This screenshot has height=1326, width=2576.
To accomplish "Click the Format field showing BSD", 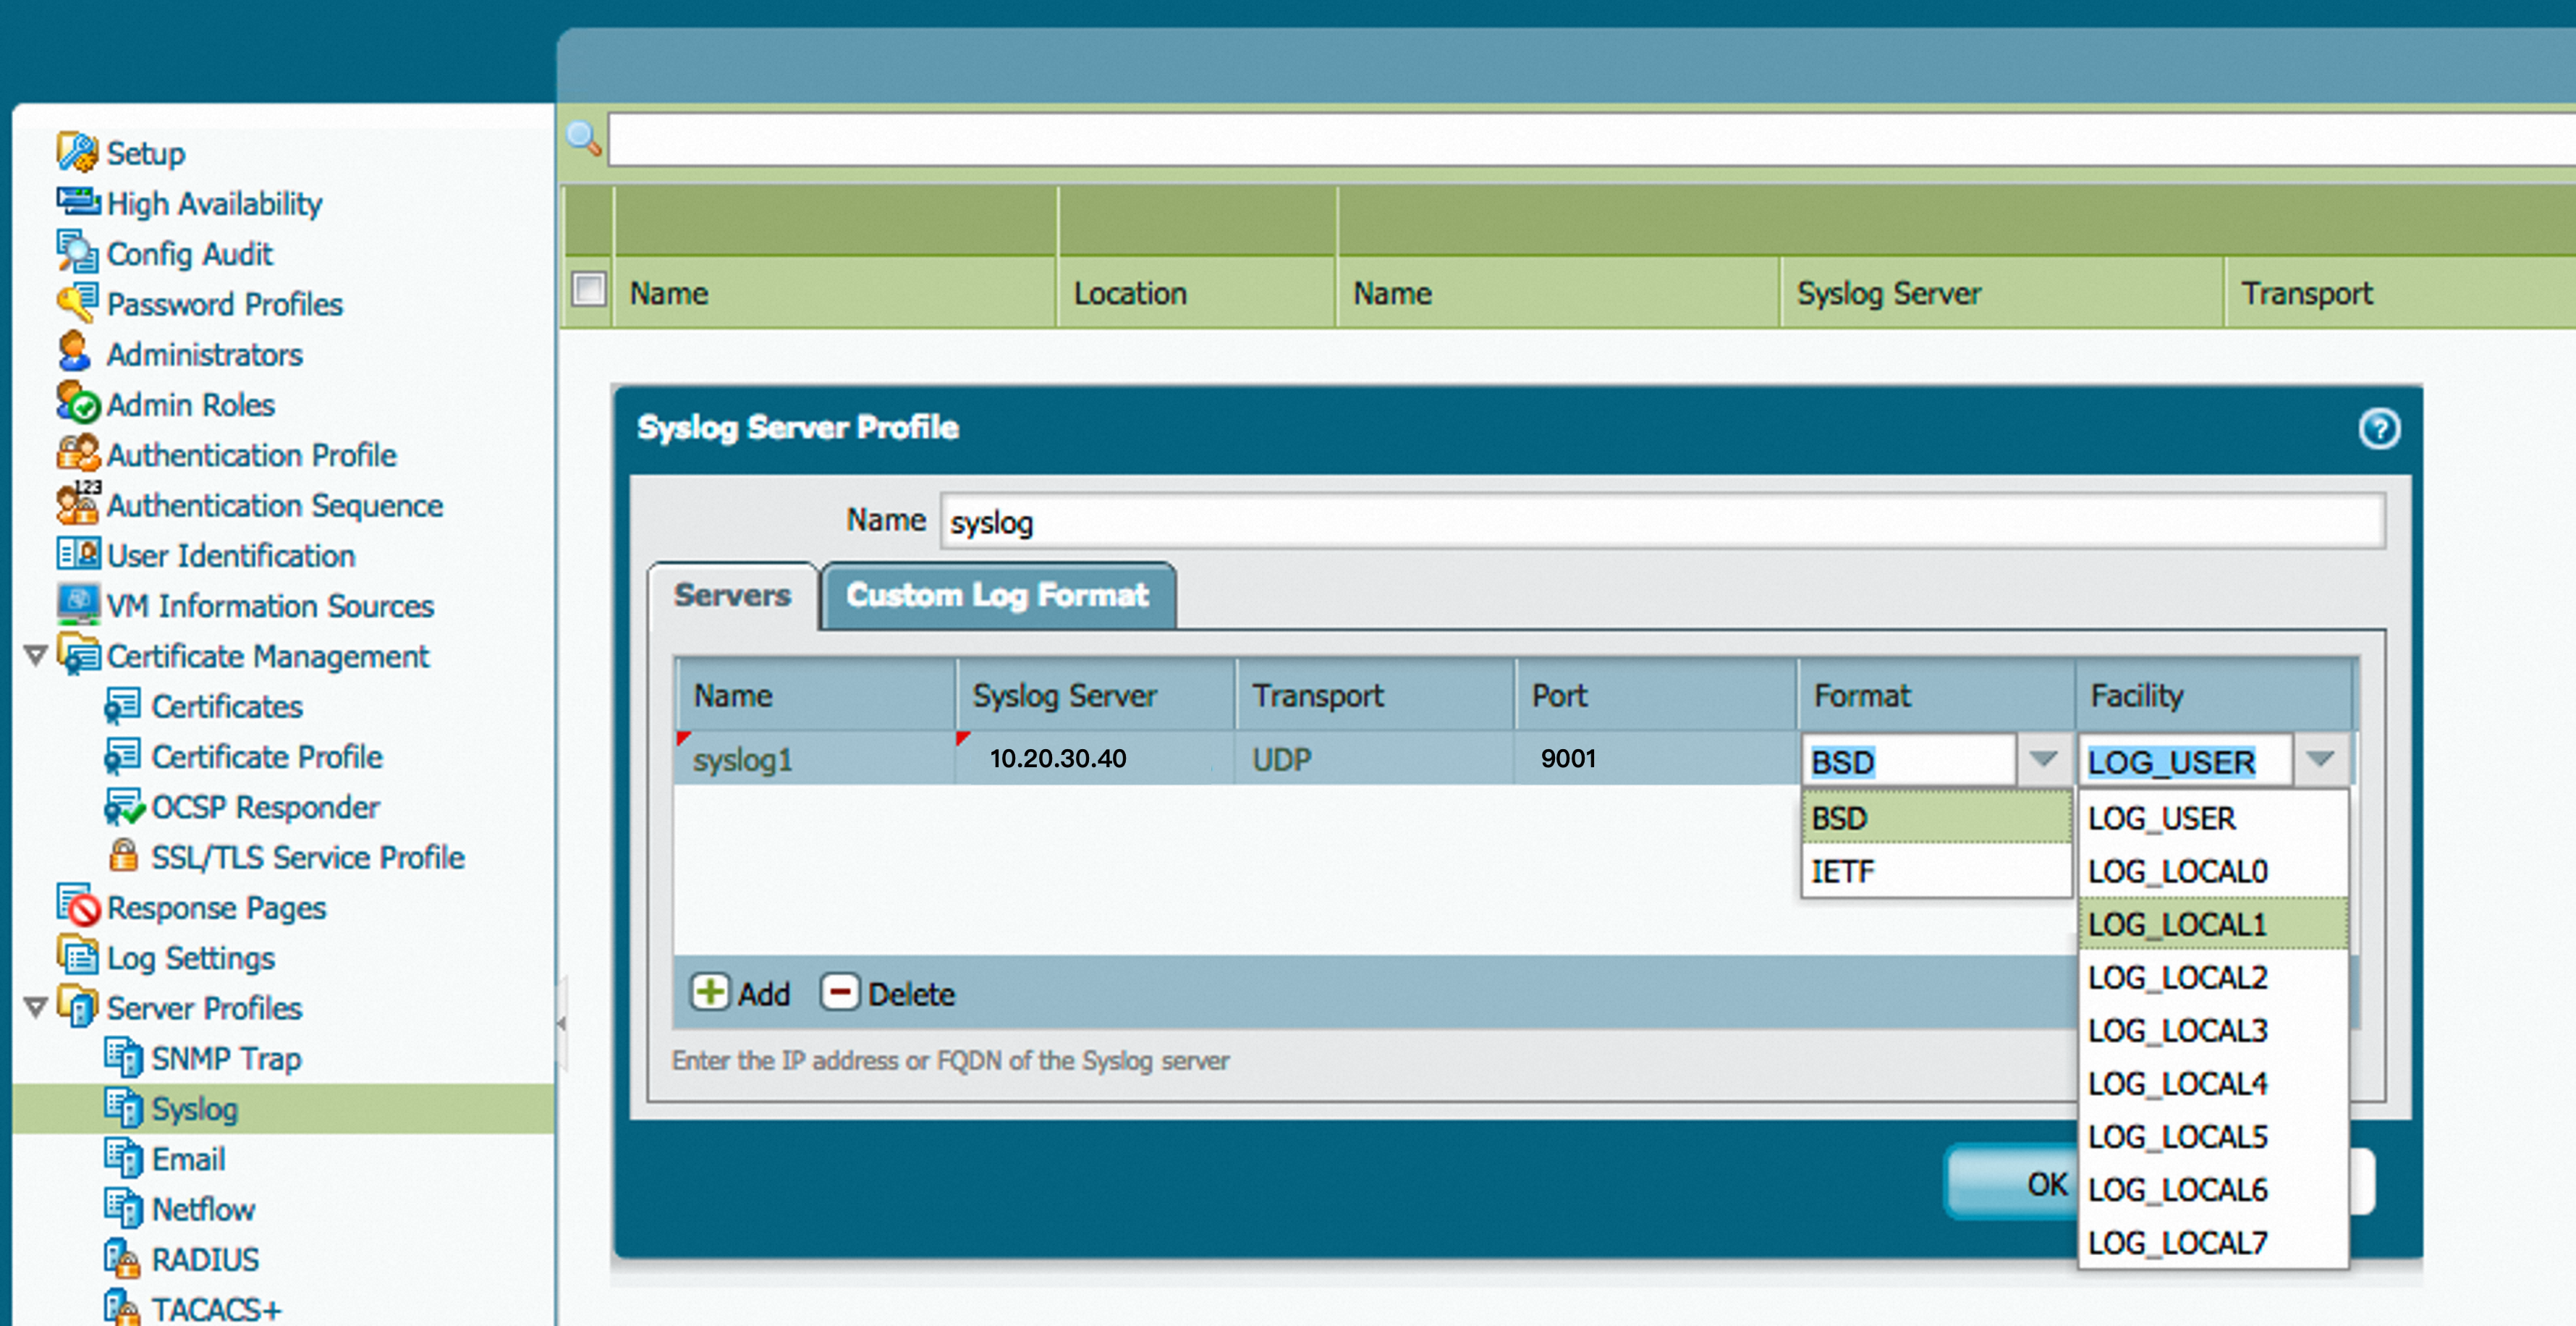I will [x=1909, y=761].
